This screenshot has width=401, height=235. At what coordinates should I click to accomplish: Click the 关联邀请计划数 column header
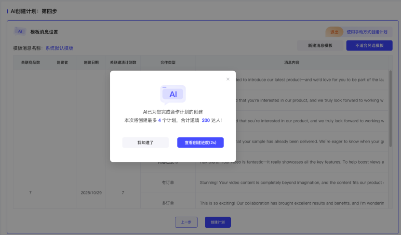click(x=123, y=63)
